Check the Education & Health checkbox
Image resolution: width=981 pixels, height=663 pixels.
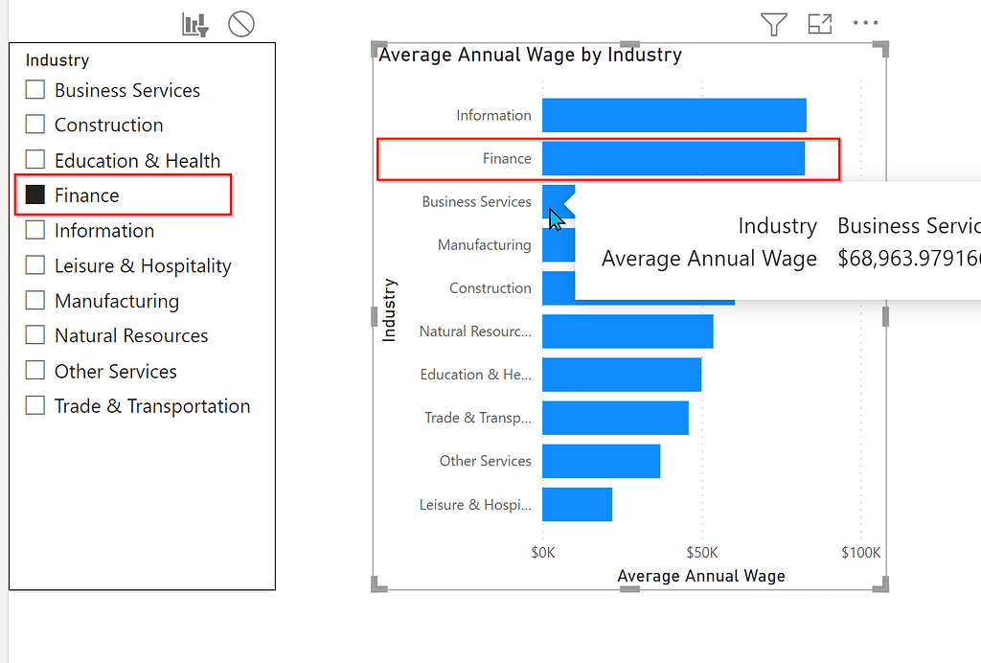[x=35, y=159]
